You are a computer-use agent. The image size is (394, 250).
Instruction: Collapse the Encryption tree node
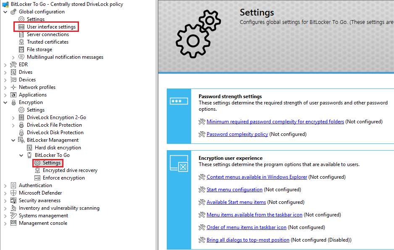(5, 102)
